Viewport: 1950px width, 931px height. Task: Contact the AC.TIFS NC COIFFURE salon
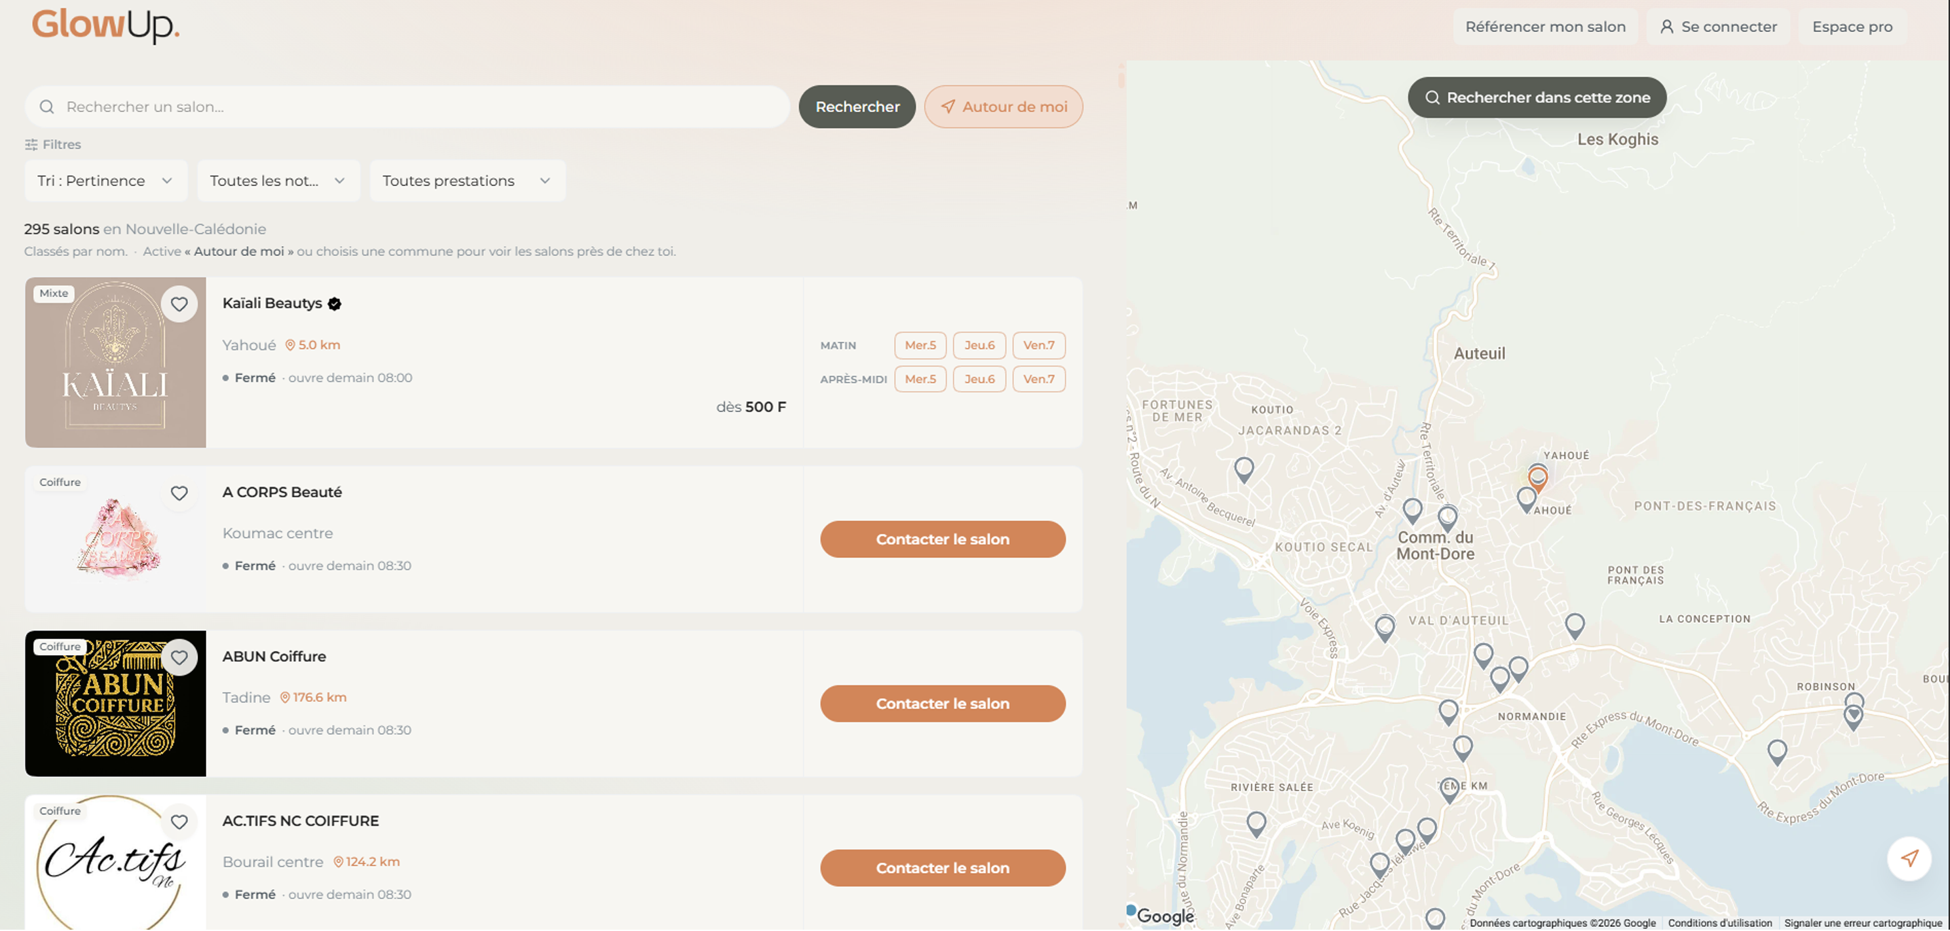coord(943,868)
